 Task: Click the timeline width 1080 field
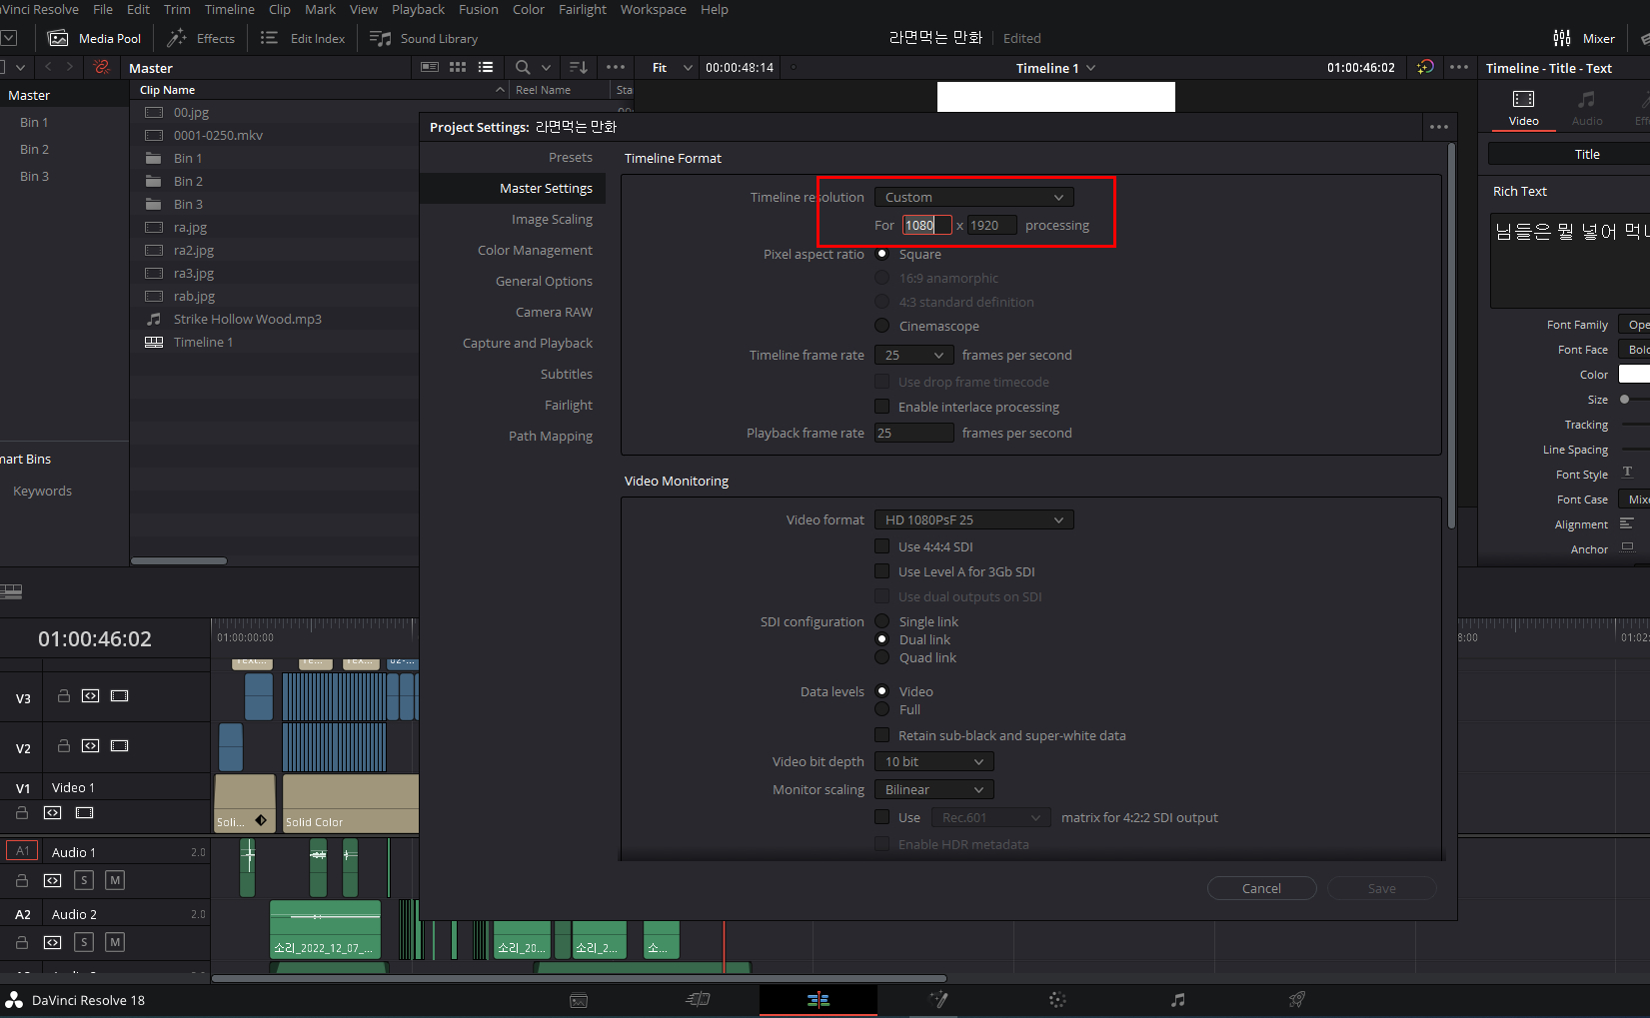tap(926, 225)
